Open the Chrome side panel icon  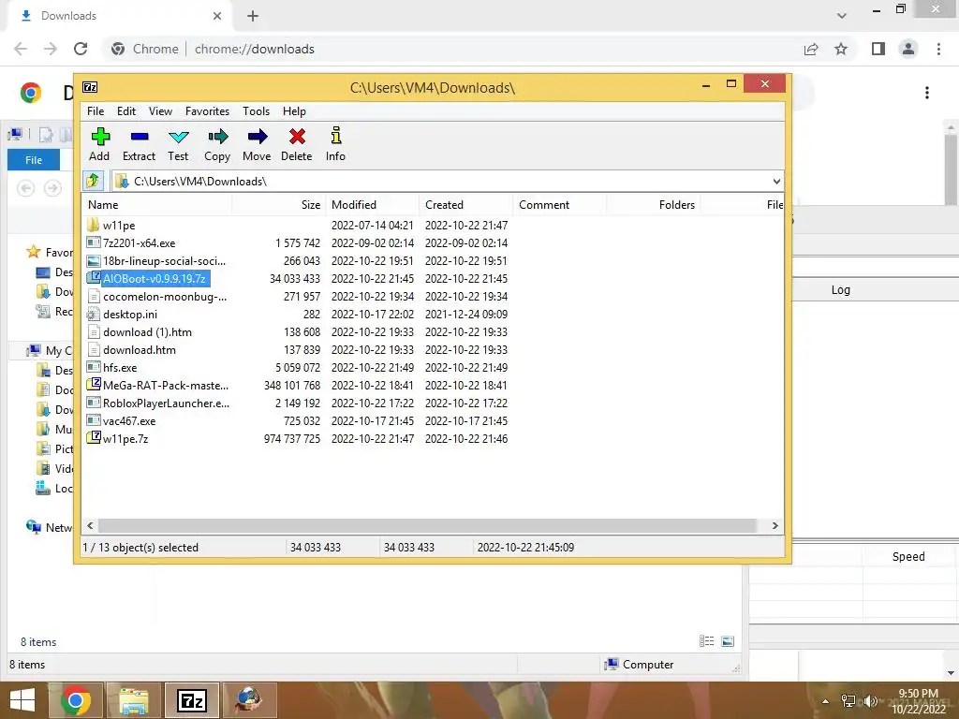[878, 49]
